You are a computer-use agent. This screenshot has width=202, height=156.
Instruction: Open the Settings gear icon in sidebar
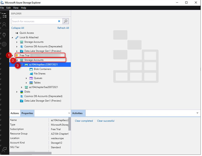point(4,44)
